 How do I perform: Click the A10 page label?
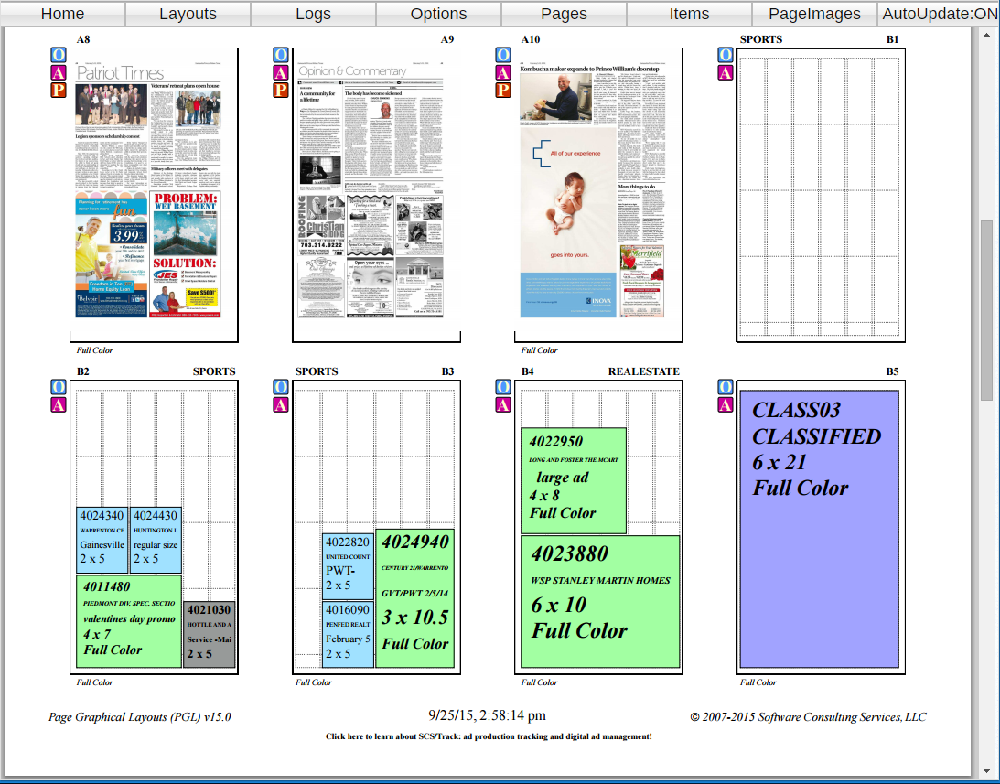[531, 39]
